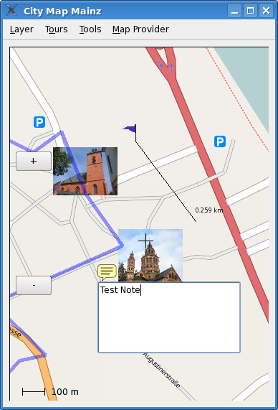
Task: Click the 0.259 km distance label
Action: (x=209, y=210)
